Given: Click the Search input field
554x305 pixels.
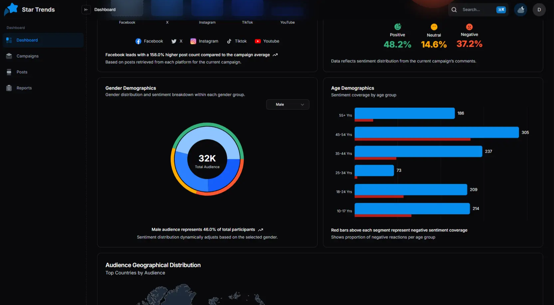Looking at the screenshot, I should tap(477, 10).
